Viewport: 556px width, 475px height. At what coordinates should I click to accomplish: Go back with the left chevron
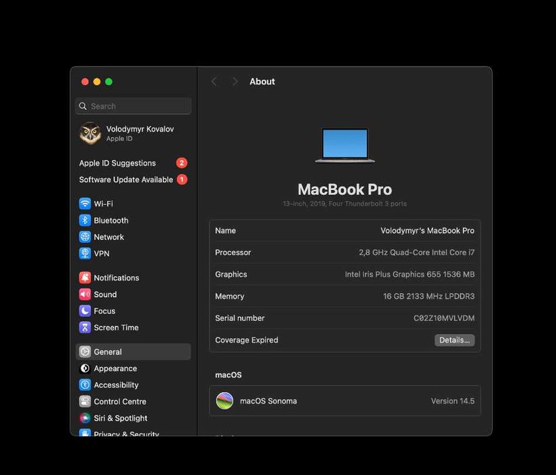pos(214,81)
